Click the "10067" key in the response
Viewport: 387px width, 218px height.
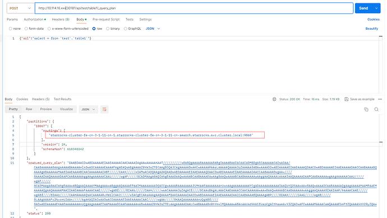coord(40,126)
